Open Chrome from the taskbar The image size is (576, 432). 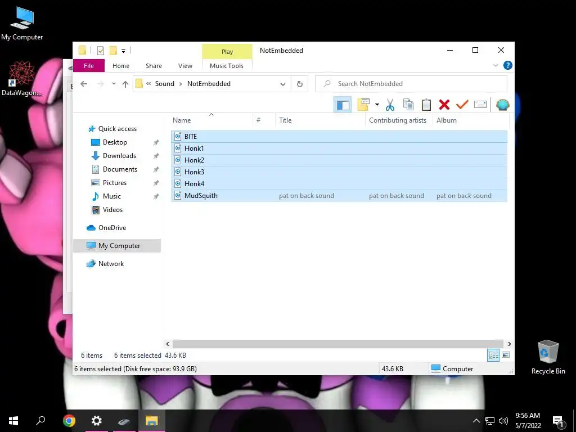click(x=69, y=421)
